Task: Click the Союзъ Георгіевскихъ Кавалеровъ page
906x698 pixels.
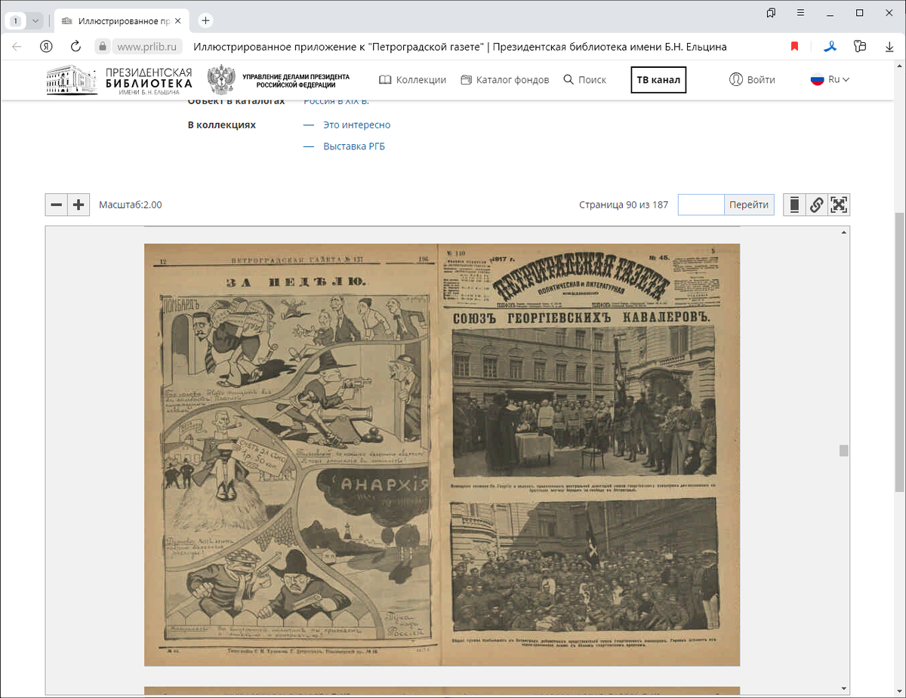Action: click(x=590, y=455)
